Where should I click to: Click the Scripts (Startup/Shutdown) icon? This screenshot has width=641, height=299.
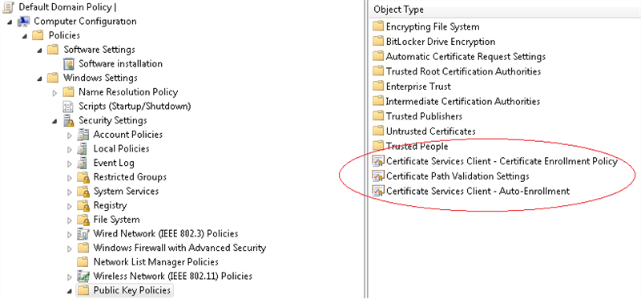coord(67,107)
